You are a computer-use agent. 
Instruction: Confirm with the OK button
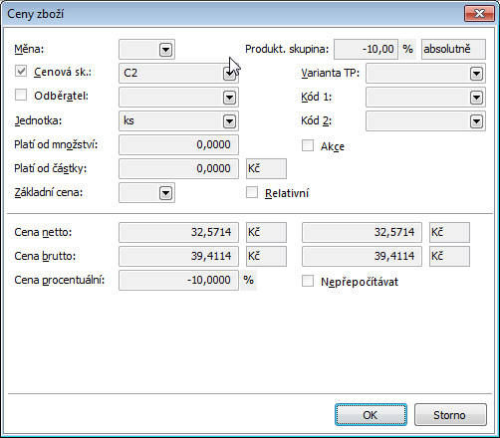pyautogui.click(x=371, y=415)
